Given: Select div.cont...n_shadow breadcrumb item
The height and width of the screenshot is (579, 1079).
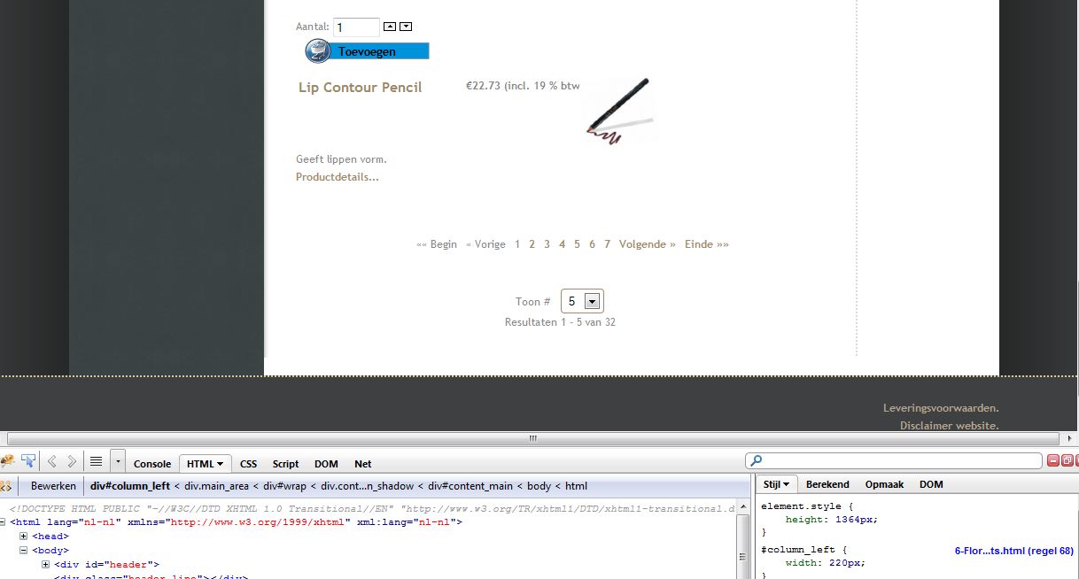Looking at the screenshot, I should 368,486.
